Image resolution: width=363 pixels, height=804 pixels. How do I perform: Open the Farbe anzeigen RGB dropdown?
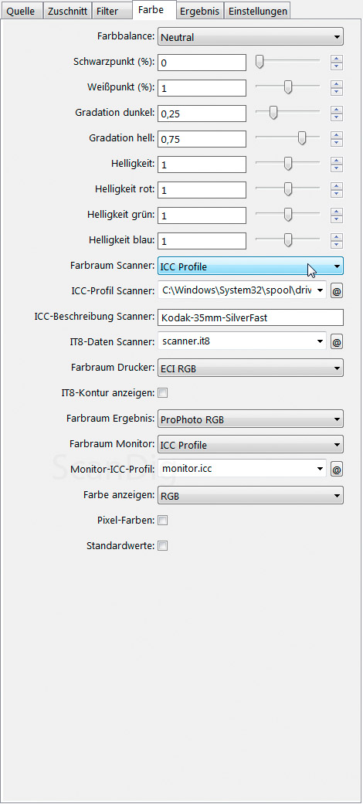coord(250,495)
